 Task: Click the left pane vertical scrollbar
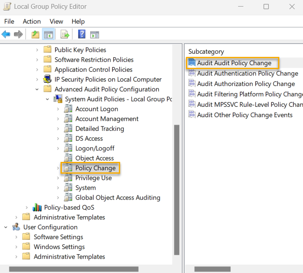177,188
